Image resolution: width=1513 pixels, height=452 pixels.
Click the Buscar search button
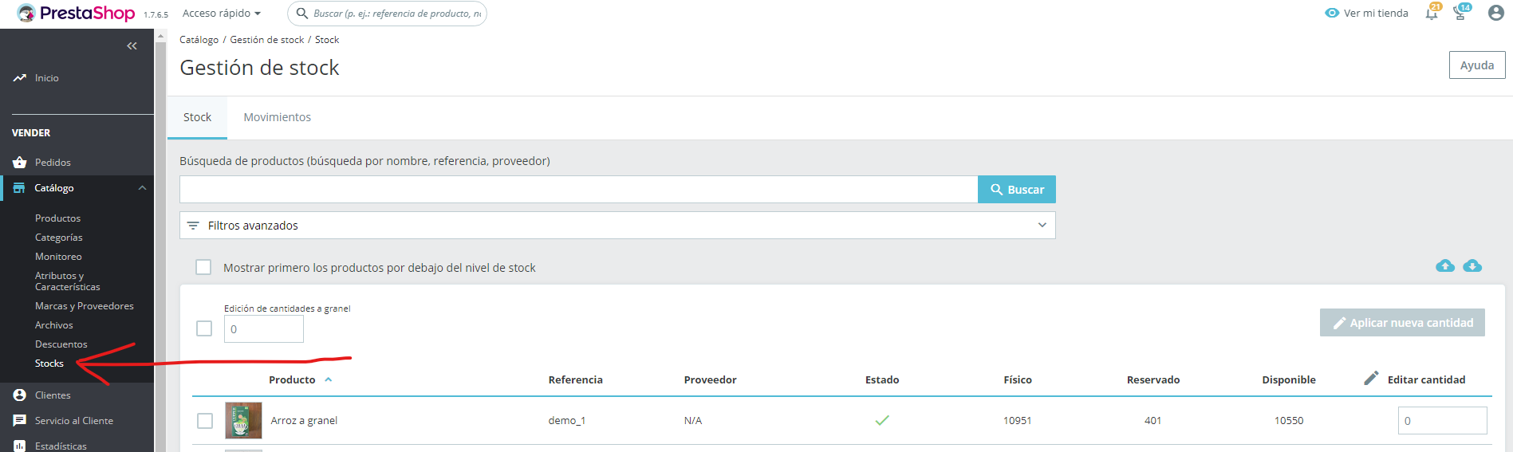click(1017, 190)
